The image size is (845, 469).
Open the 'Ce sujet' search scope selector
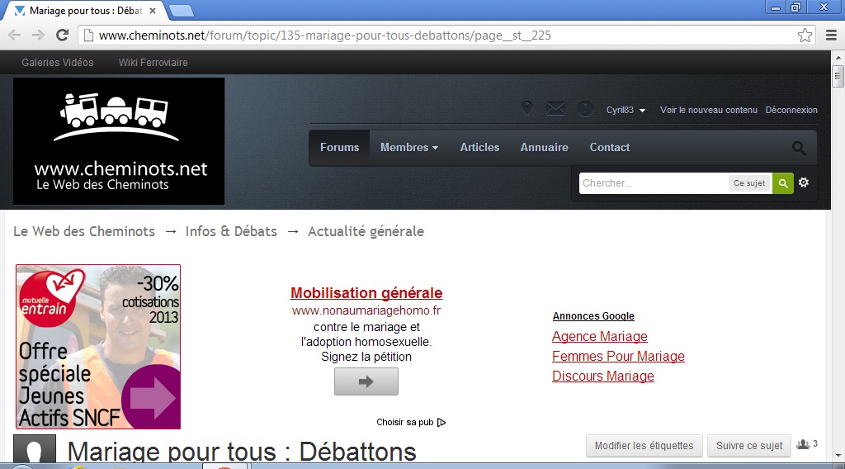(x=749, y=183)
